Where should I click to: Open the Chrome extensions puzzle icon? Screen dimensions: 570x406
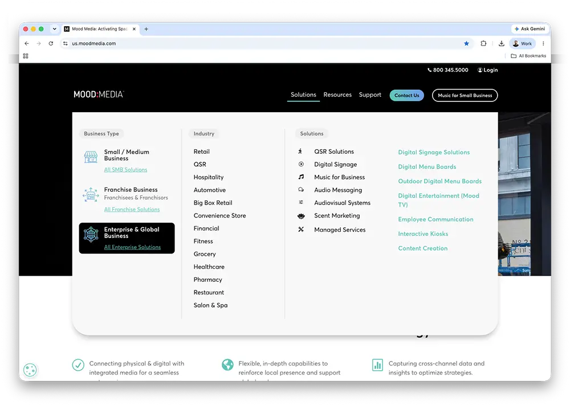(483, 44)
